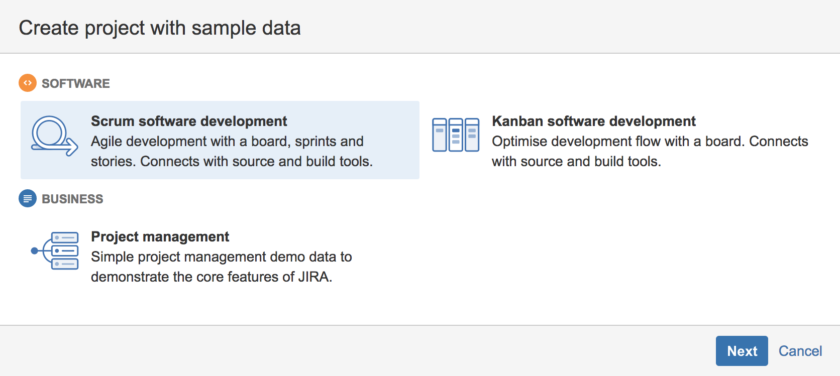The image size is (840, 376).
Task: Choose Kanban software development title
Action: coord(594,121)
